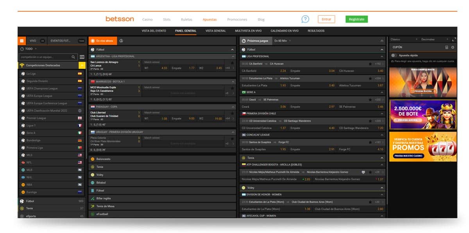Click the Béisbol sport icon
The width and height of the screenshot is (469, 233).
coord(93,183)
